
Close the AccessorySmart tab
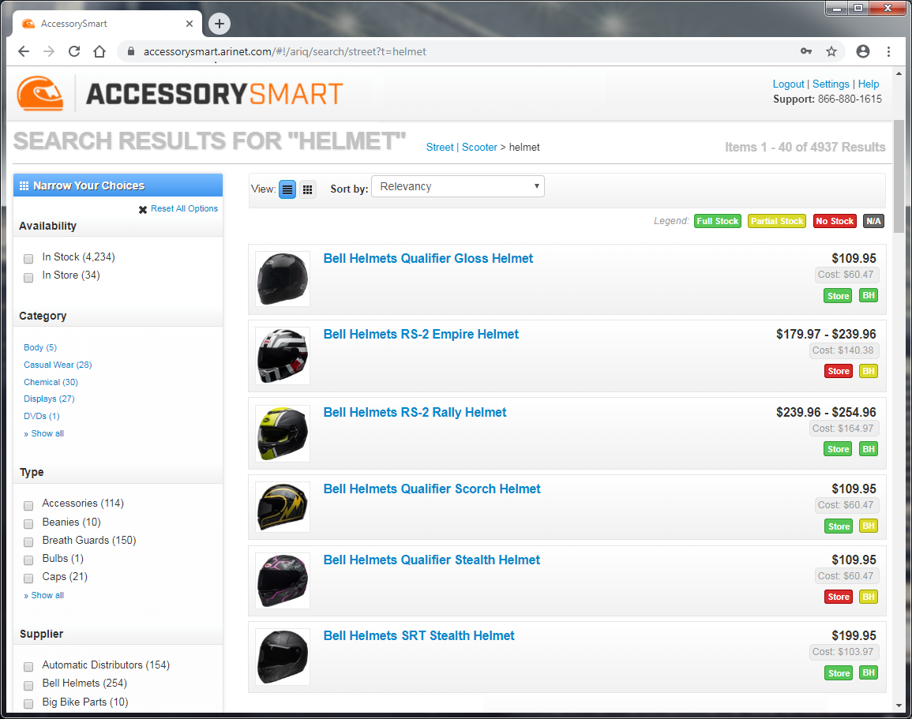[189, 24]
